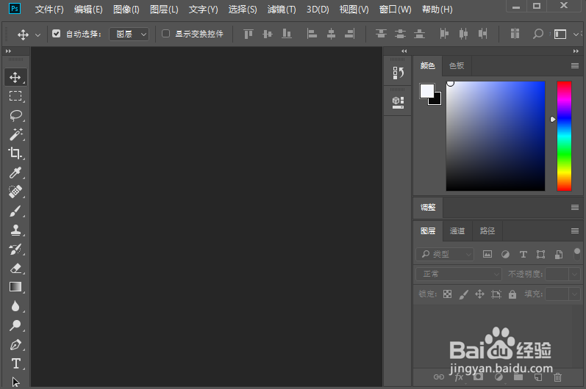Select the History Brush tool
586x389 pixels.
point(15,249)
